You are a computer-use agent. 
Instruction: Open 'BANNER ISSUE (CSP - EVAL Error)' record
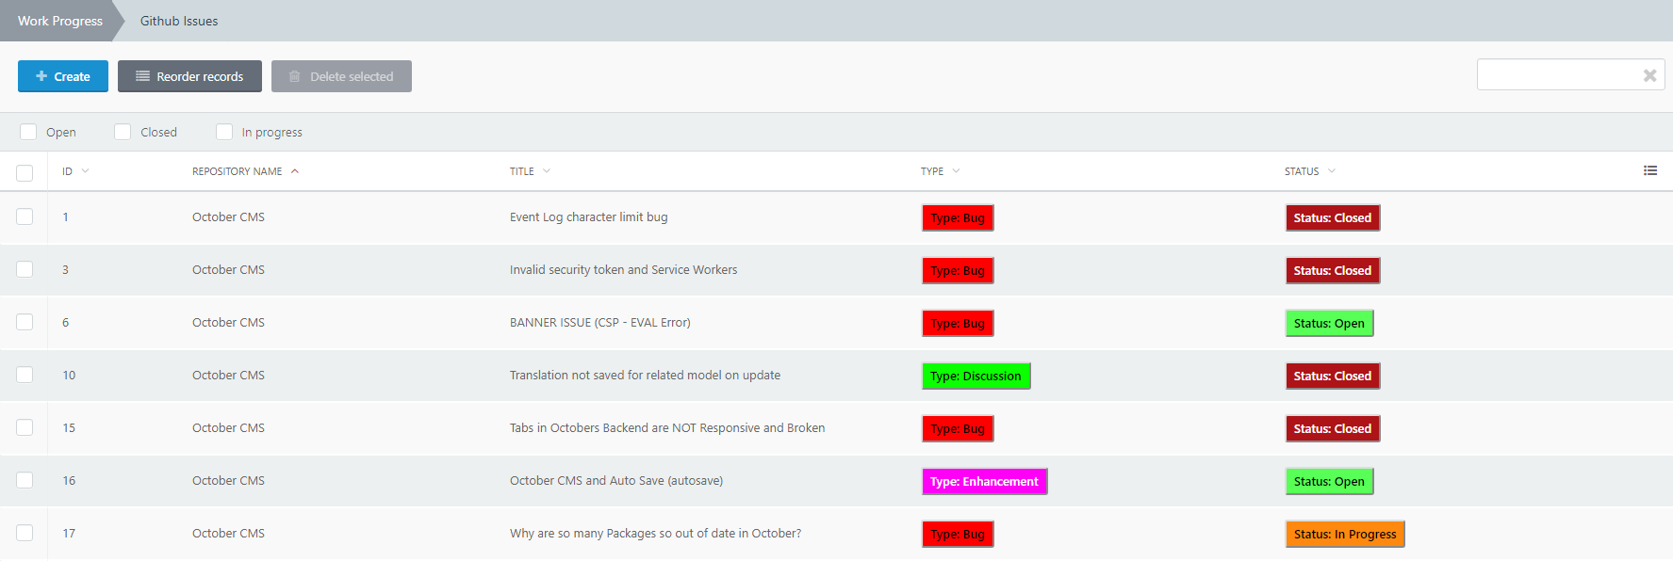coord(599,322)
